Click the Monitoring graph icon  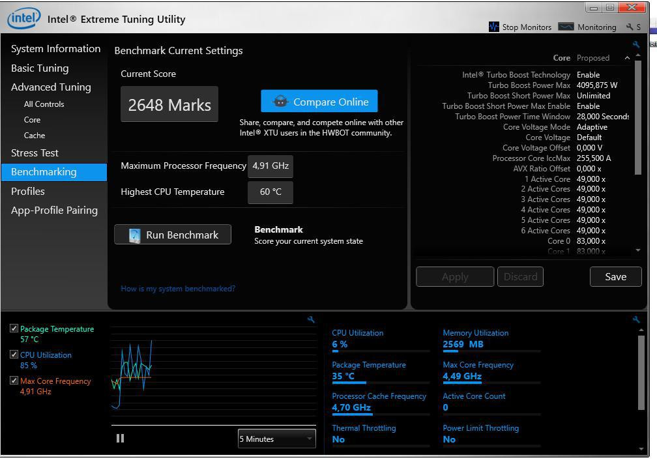pyautogui.click(x=566, y=27)
